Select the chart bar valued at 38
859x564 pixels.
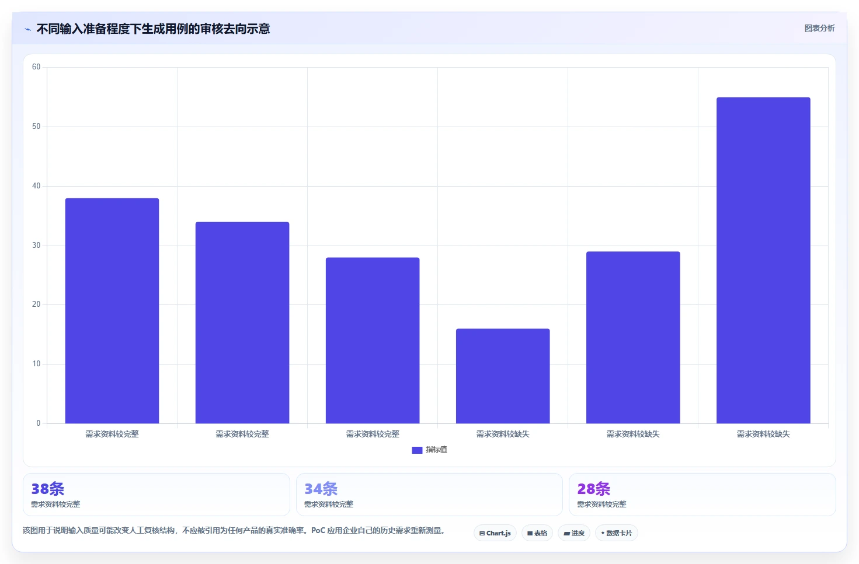coord(112,311)
